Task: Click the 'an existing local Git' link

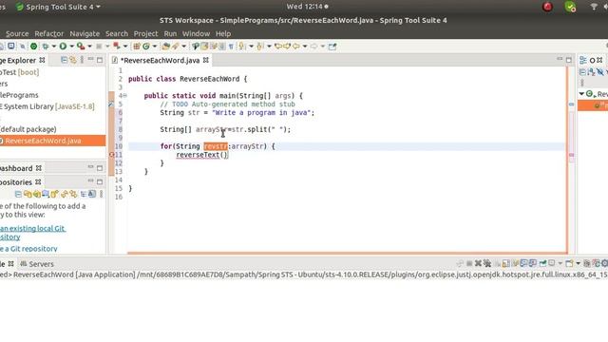Action: 32,228
